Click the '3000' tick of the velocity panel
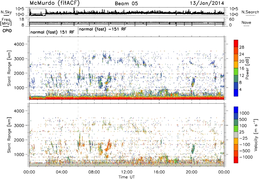259x179 pixels. click(19, 125)
